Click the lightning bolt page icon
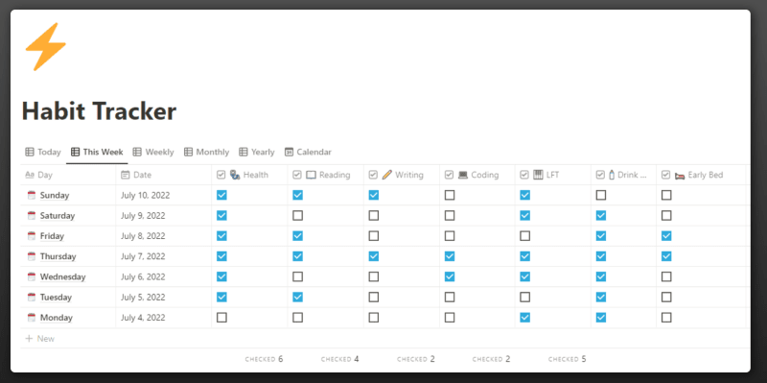Viewport: 767px width, 383px height. point(45,46)
